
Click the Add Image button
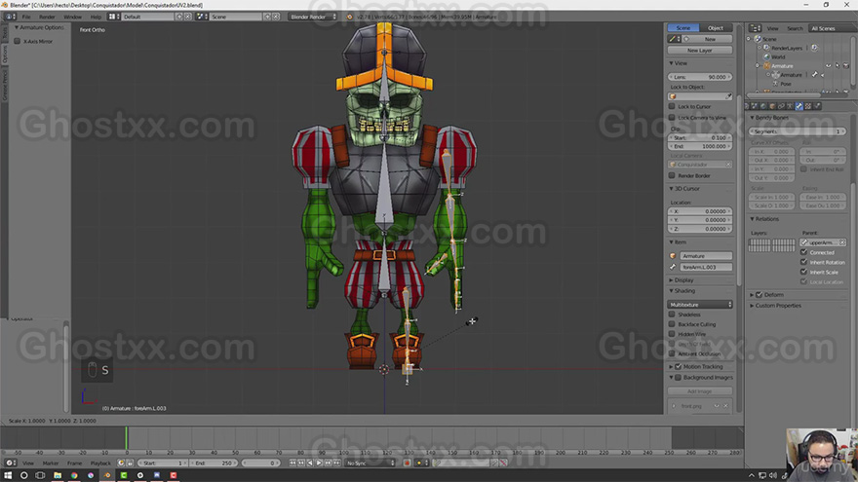[x=700, y=391]
